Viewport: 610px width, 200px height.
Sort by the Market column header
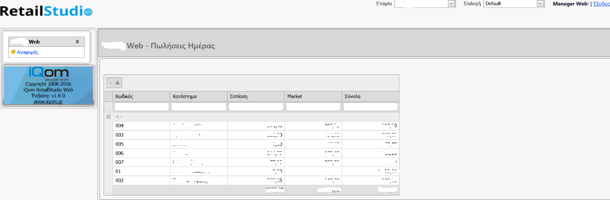pos(313,96)
